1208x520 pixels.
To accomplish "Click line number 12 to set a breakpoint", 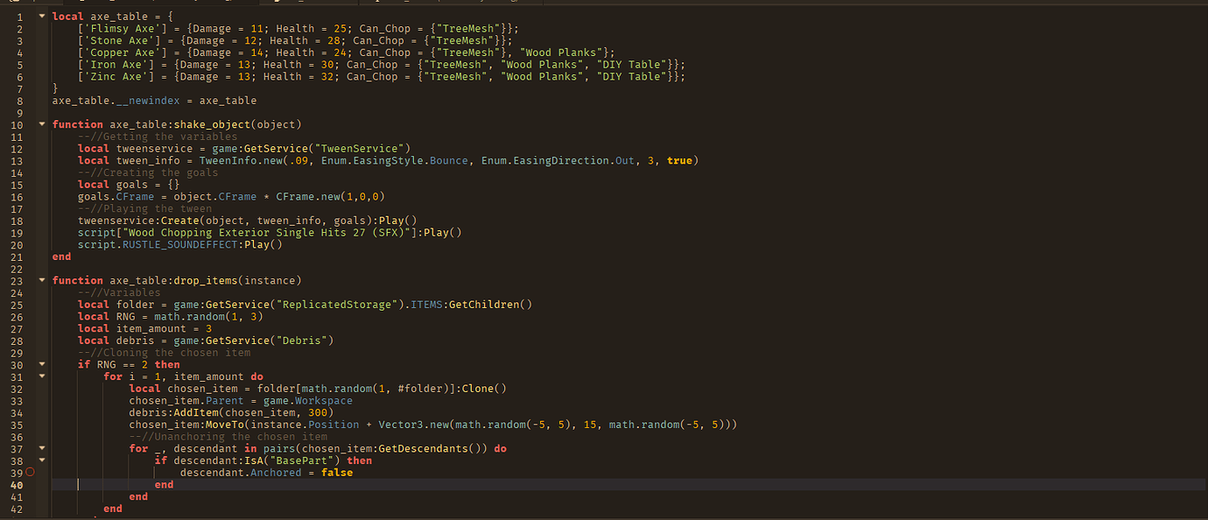I will coord(19,148).
